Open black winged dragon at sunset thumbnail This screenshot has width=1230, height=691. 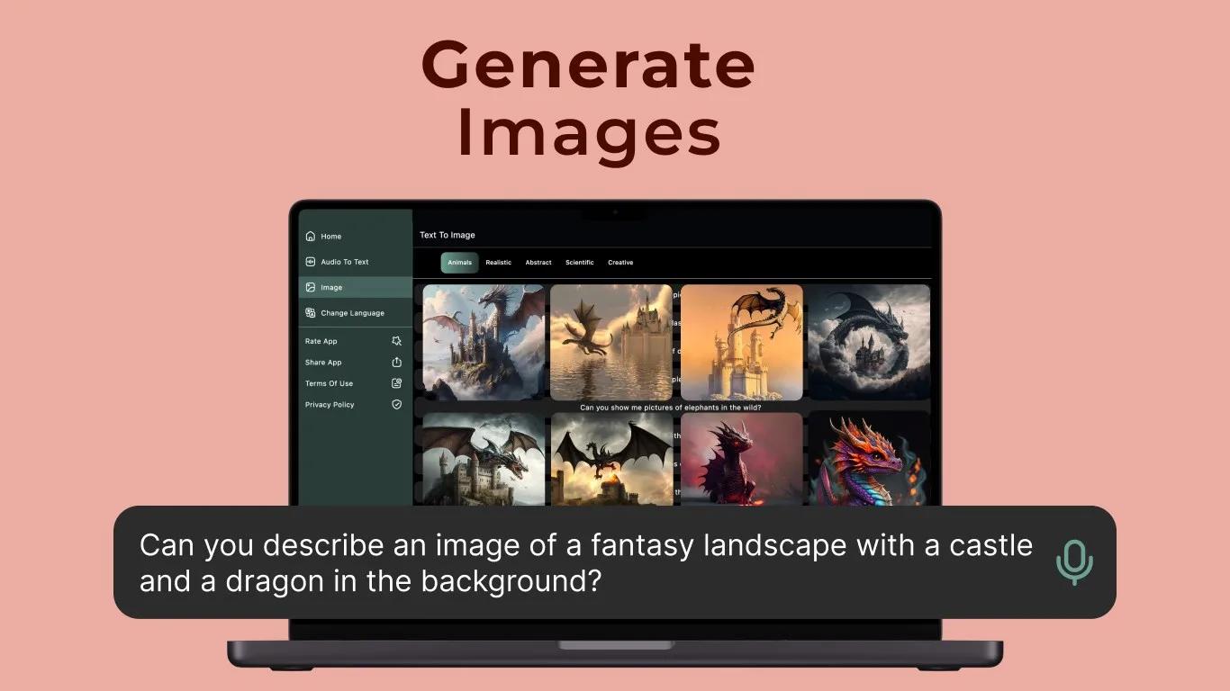click(x=611, y=459)
